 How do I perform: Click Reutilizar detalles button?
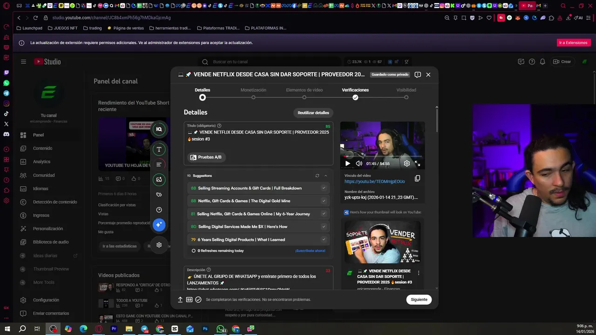pos(313,113)
